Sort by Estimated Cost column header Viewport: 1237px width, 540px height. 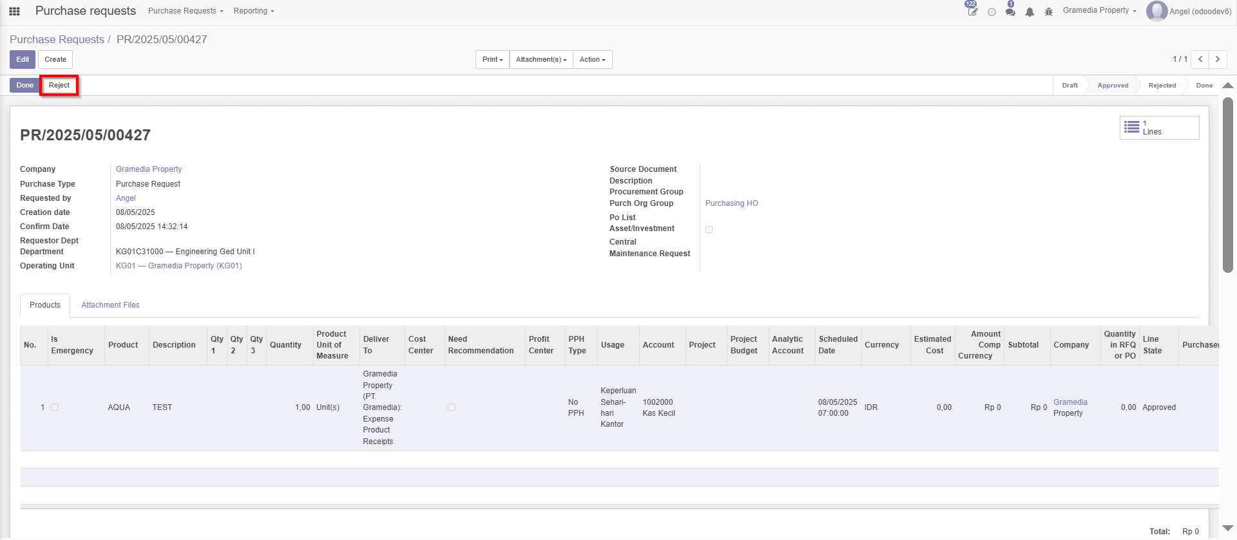coord(932,345)
